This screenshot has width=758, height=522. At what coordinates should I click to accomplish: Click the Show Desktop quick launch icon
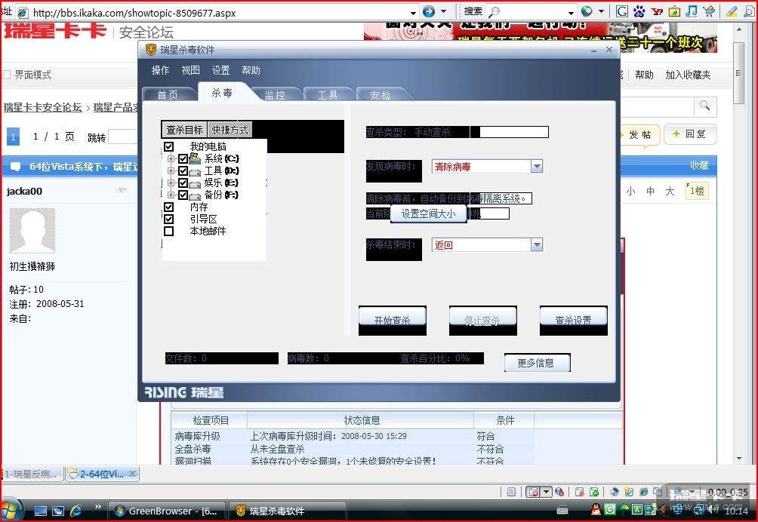41,511
